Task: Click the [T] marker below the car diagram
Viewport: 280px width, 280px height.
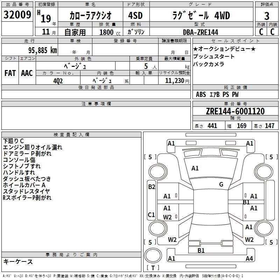Action: tap(153, 268)
